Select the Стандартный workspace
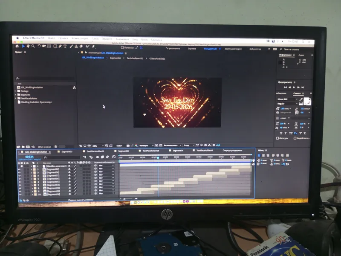The image size is (341, 256). tap(210, 49)
